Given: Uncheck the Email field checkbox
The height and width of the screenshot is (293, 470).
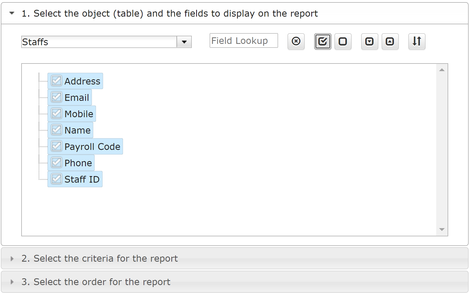Looking at the screenshot, I should coord(56,97).
